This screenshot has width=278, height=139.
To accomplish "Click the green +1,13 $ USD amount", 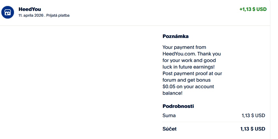I will pyautogui.click(x=253, y=9).
